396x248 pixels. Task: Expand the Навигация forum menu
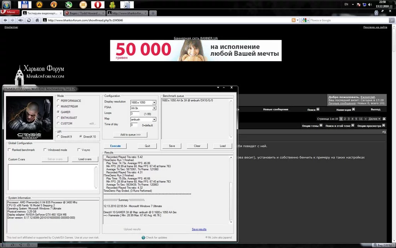(x=345, y=110)
